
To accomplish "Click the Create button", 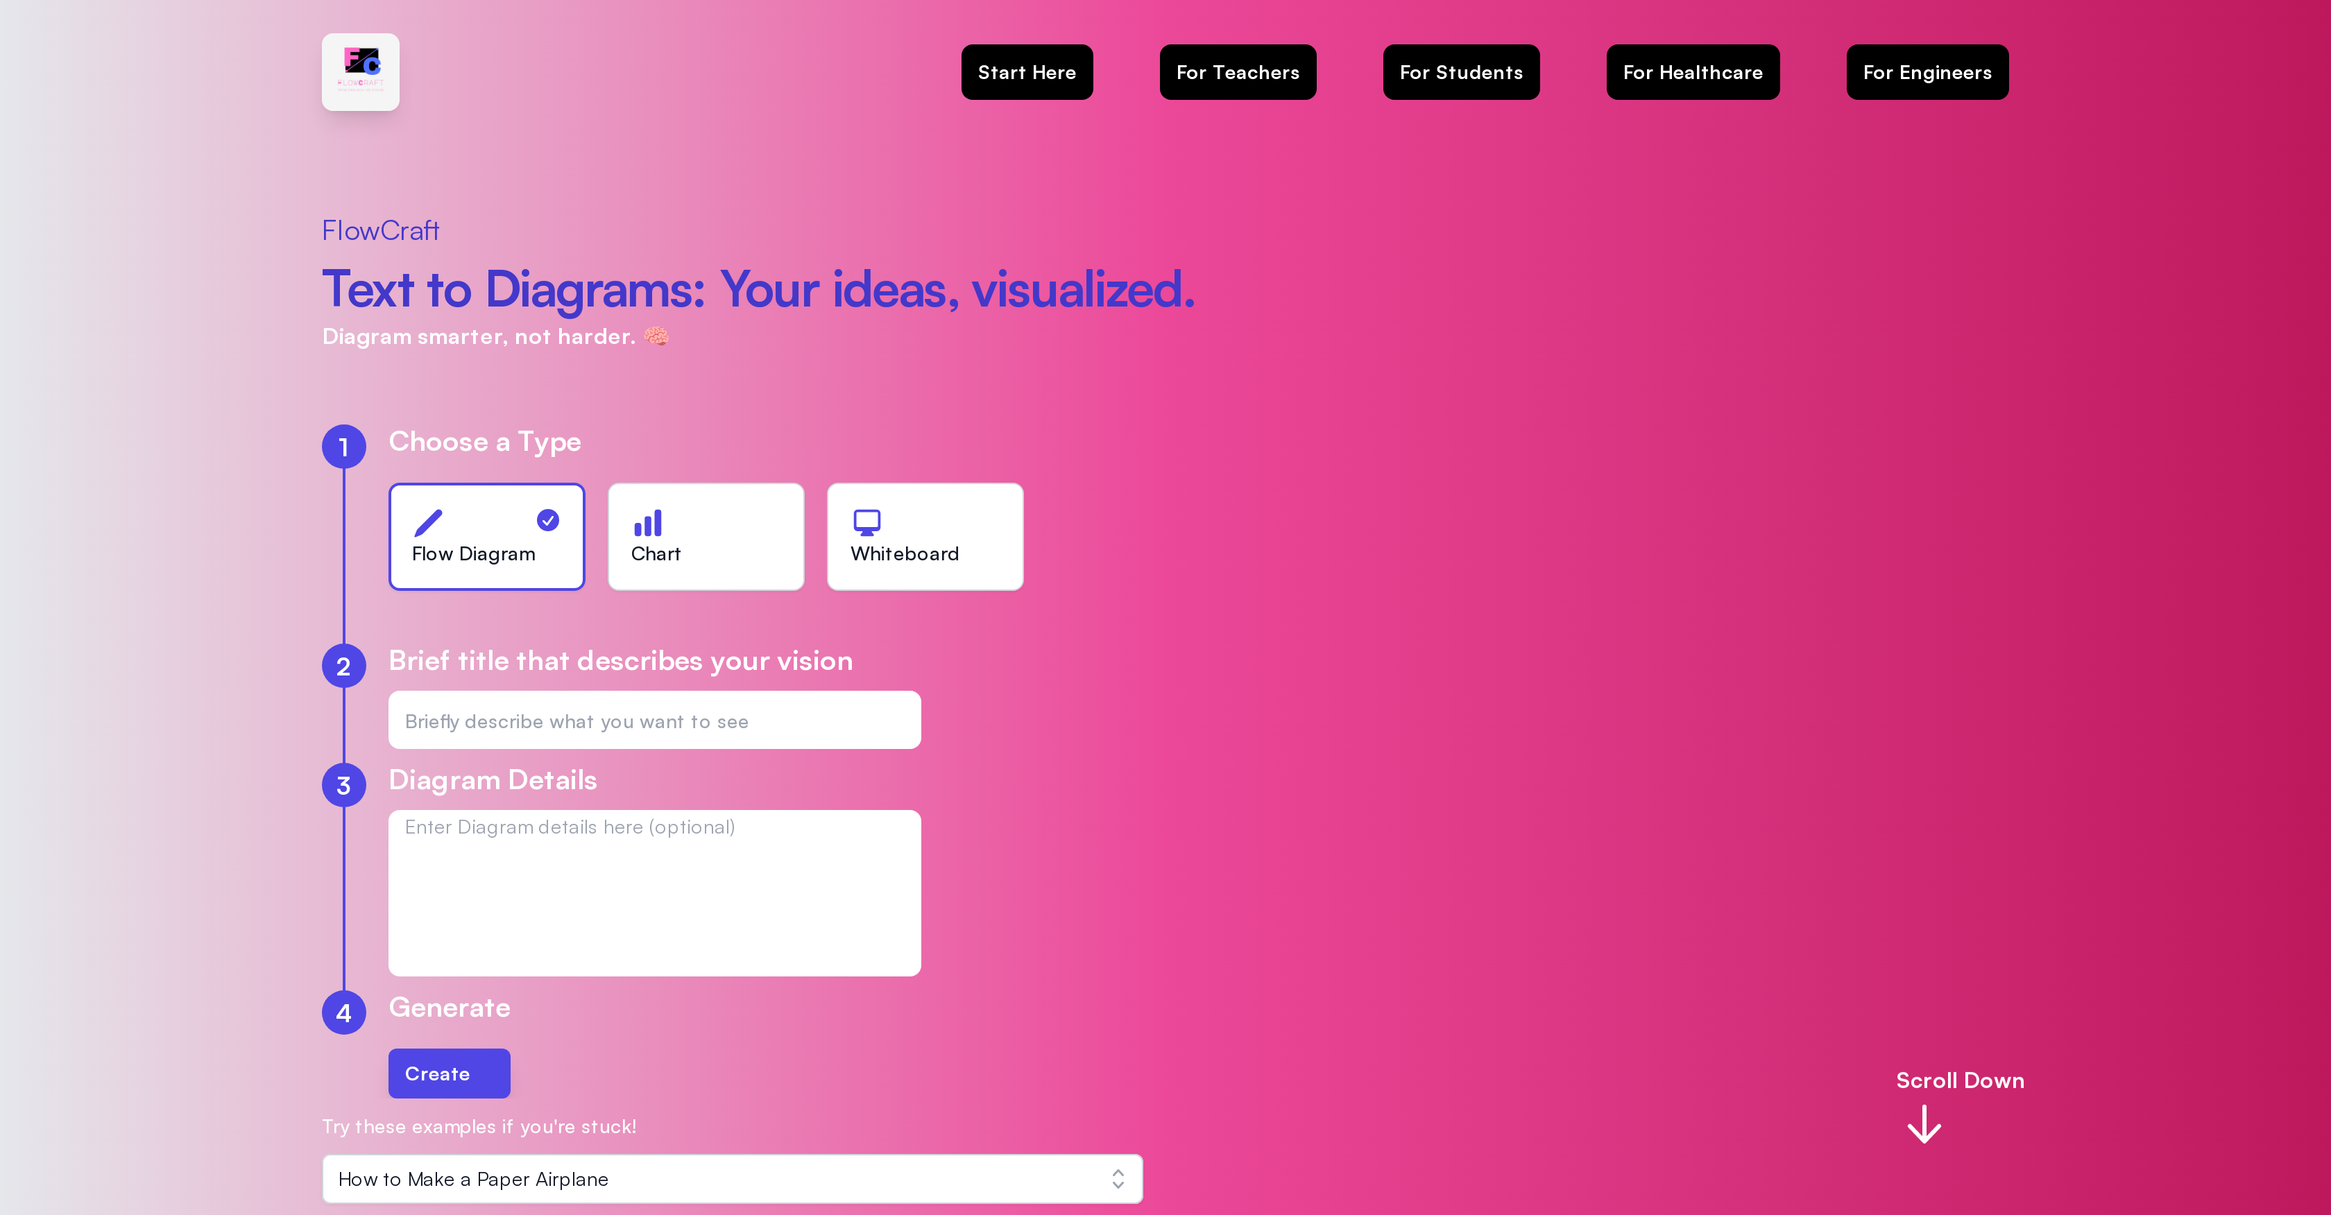I will 449,1073.
